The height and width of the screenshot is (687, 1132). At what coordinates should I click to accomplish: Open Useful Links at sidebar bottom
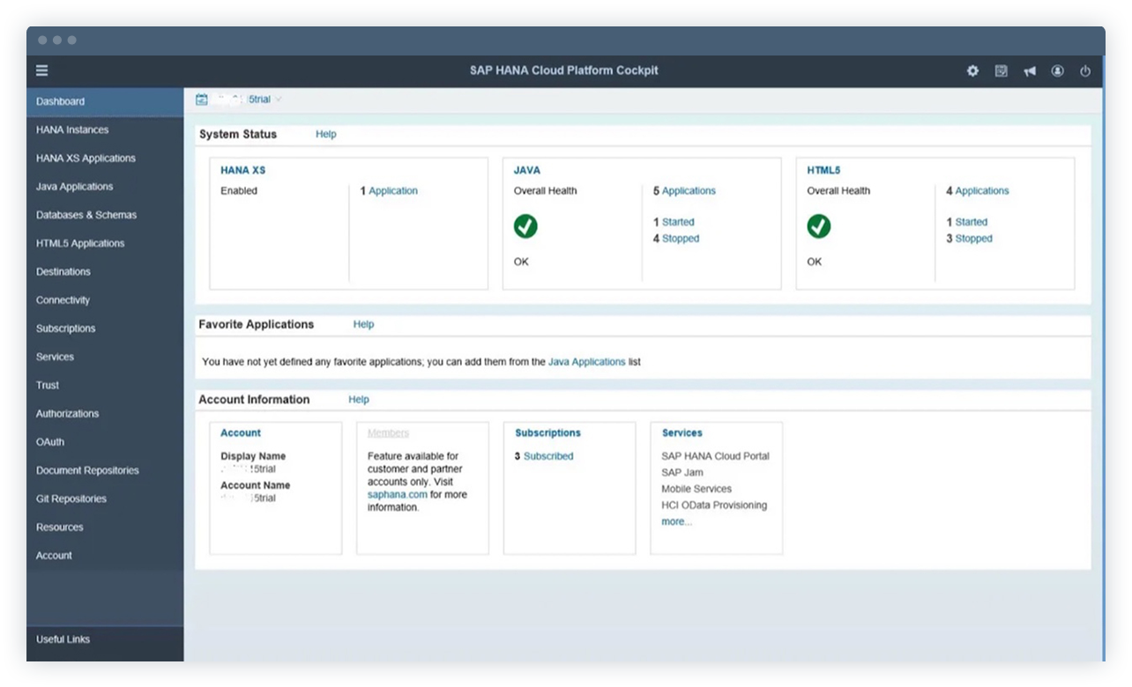tap(63, 639)
